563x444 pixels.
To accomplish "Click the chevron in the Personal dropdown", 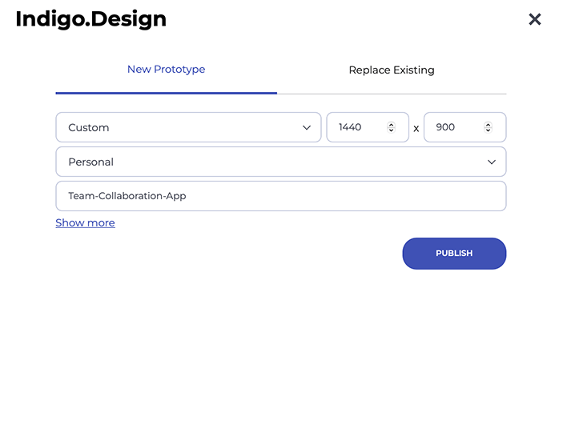I will [492, 162].
